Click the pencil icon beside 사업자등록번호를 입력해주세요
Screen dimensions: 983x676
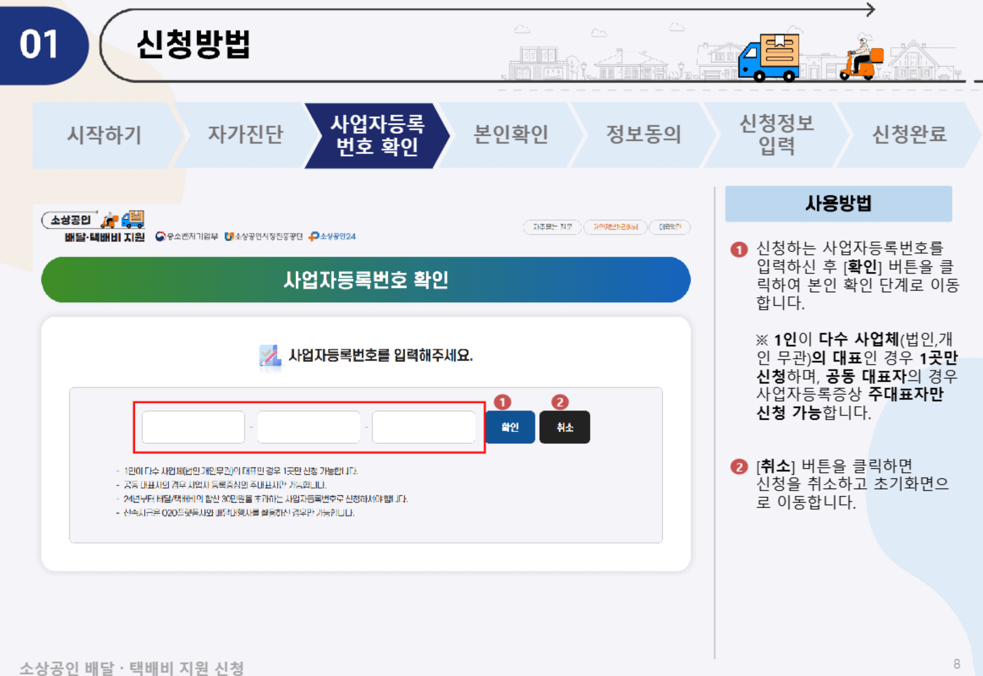click(271, 355)
